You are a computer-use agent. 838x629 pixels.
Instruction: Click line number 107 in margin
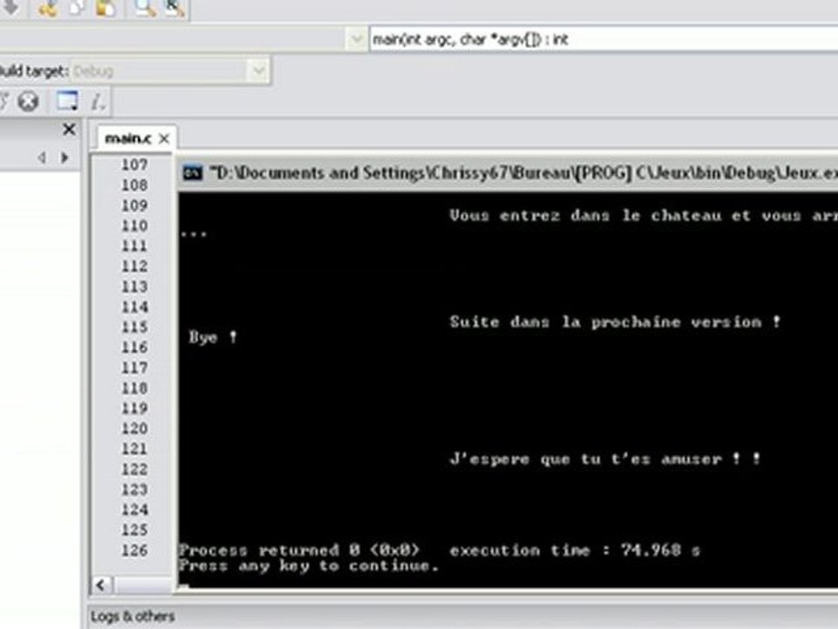134,164
